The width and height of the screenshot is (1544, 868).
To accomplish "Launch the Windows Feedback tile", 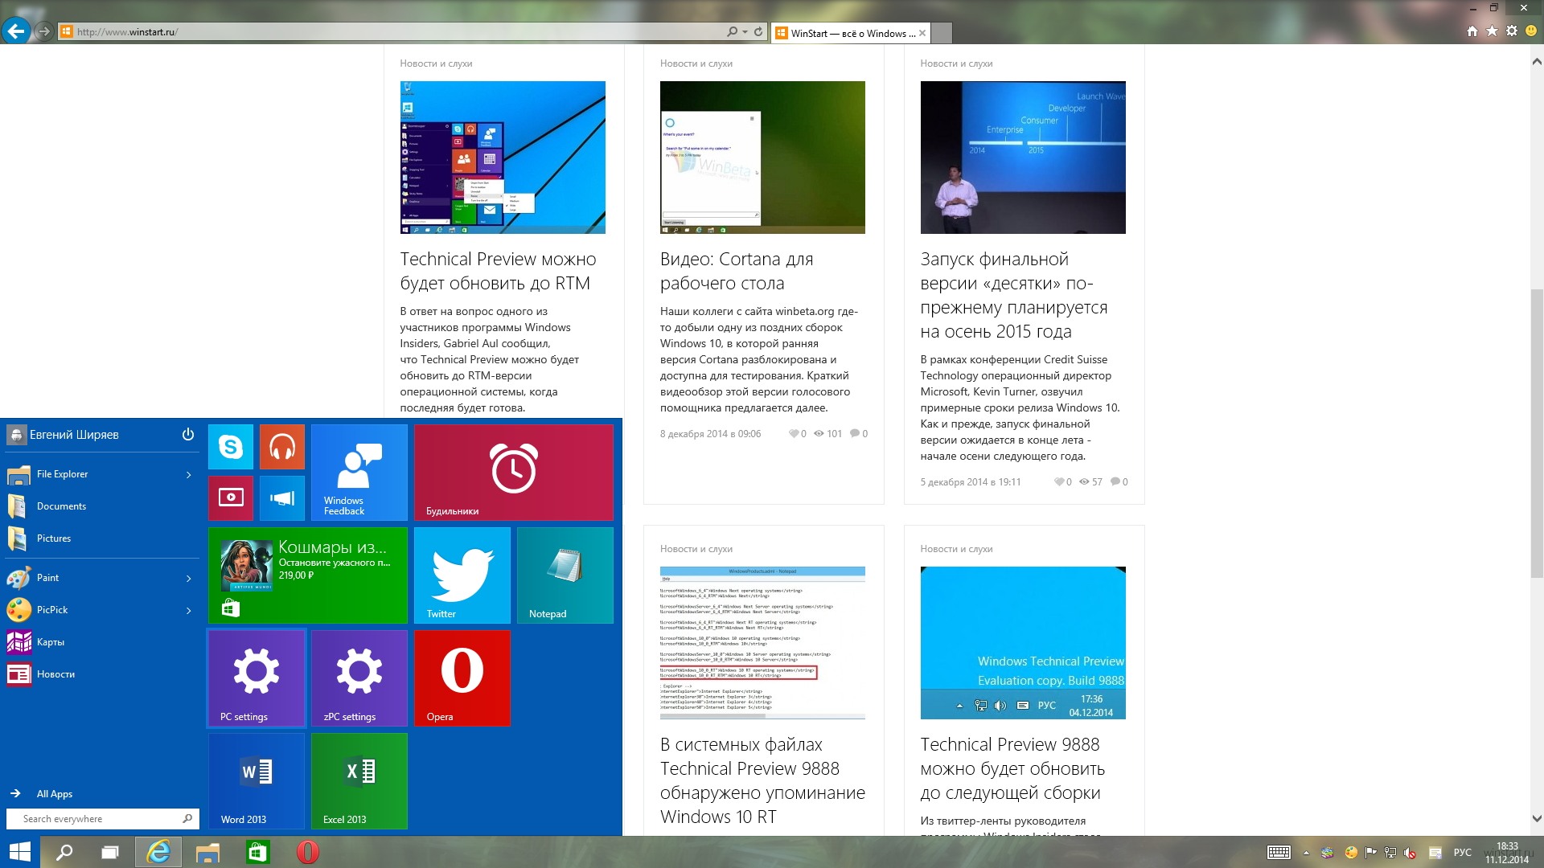I will click(x=359, y=473).
